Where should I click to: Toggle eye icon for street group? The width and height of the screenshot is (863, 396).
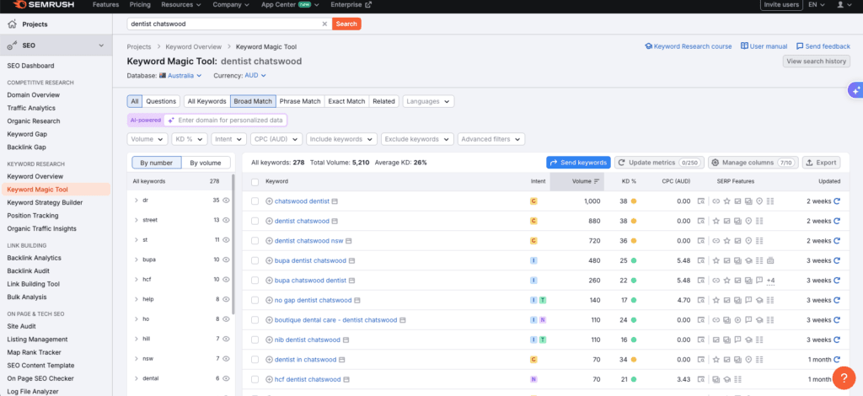pyautogui.click(x=226, y=220)
